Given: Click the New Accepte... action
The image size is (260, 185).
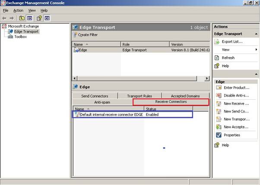Looking at the screenshot, I should 236,127.
